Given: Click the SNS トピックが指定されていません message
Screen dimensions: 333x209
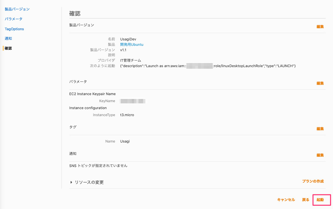Looking at the screenshot, I should [98, 166].
